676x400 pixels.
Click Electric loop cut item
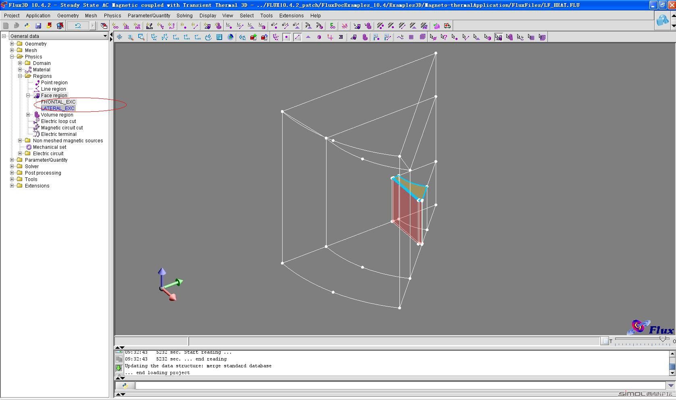(58, 121)
